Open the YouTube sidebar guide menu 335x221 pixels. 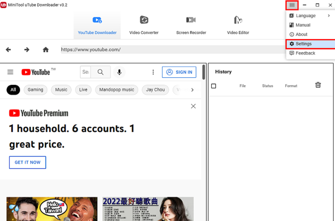pos(10,72)
